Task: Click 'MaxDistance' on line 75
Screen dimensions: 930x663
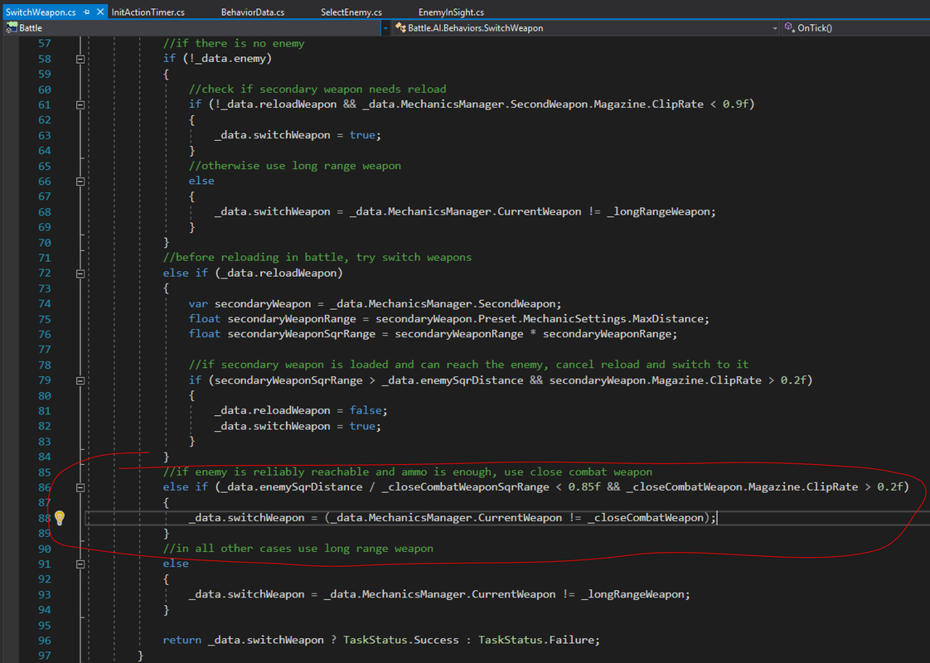Action: click(667, 319)
